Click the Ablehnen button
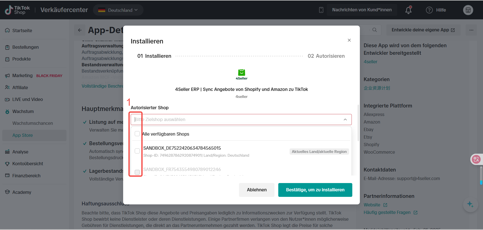 tap(256, 190)
